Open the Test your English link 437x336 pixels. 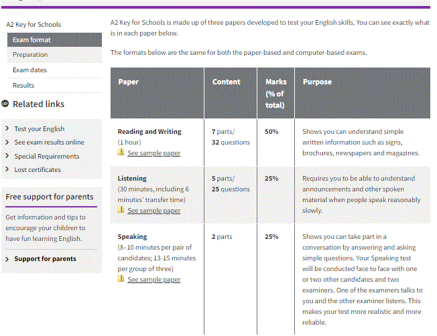[40, 129]
